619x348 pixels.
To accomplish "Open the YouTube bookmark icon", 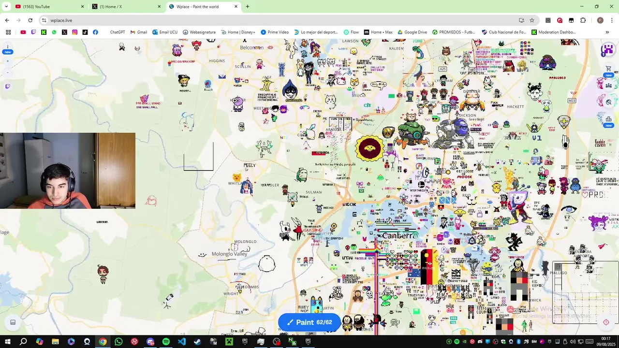I will coord(23,32).
